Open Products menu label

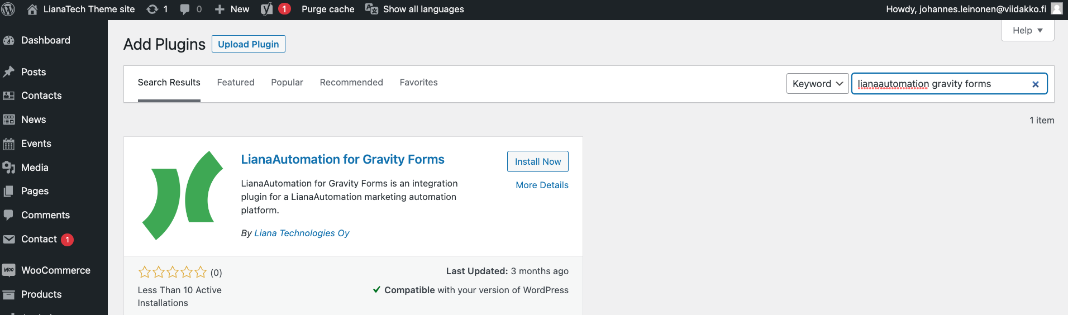click(41, 294)
